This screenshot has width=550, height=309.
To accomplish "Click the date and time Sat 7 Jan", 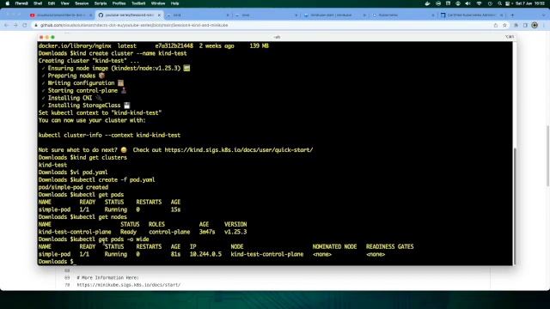I will click(530, 3).
